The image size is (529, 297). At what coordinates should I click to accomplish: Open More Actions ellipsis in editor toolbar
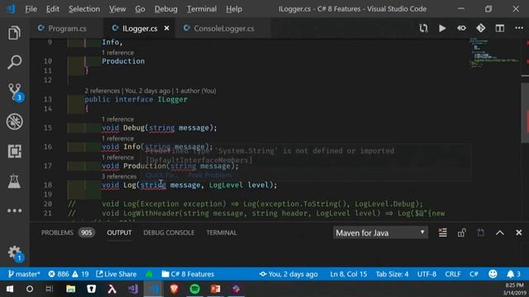pyautogui.click(x=519, y=28)
